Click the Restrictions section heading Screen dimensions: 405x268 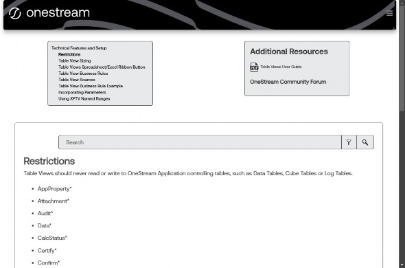coord(49,161)
